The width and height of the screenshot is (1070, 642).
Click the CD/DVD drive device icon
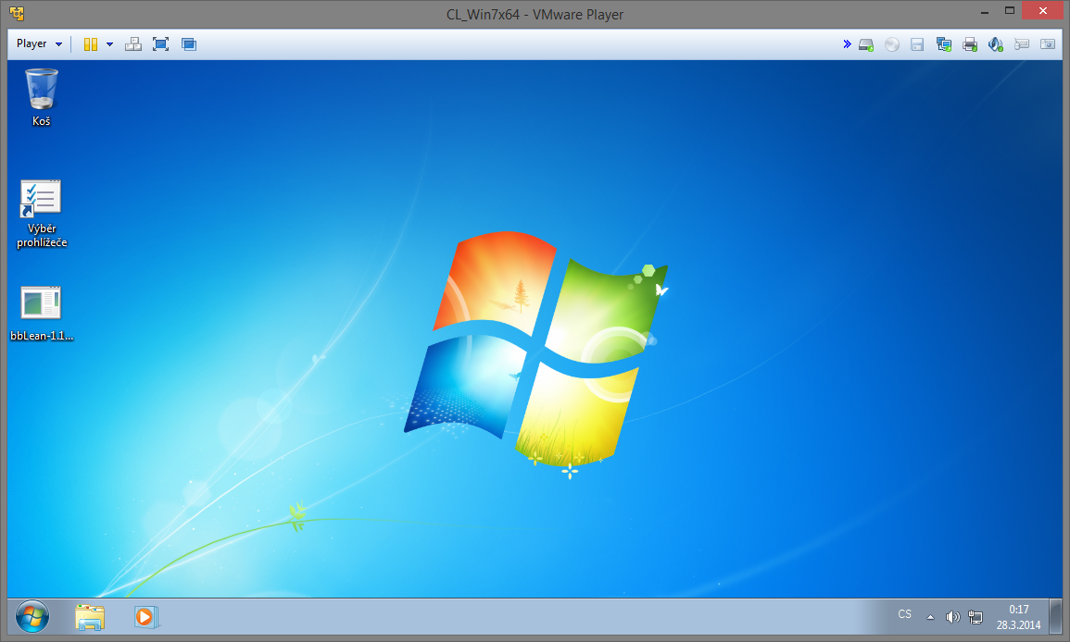[891, 43]
